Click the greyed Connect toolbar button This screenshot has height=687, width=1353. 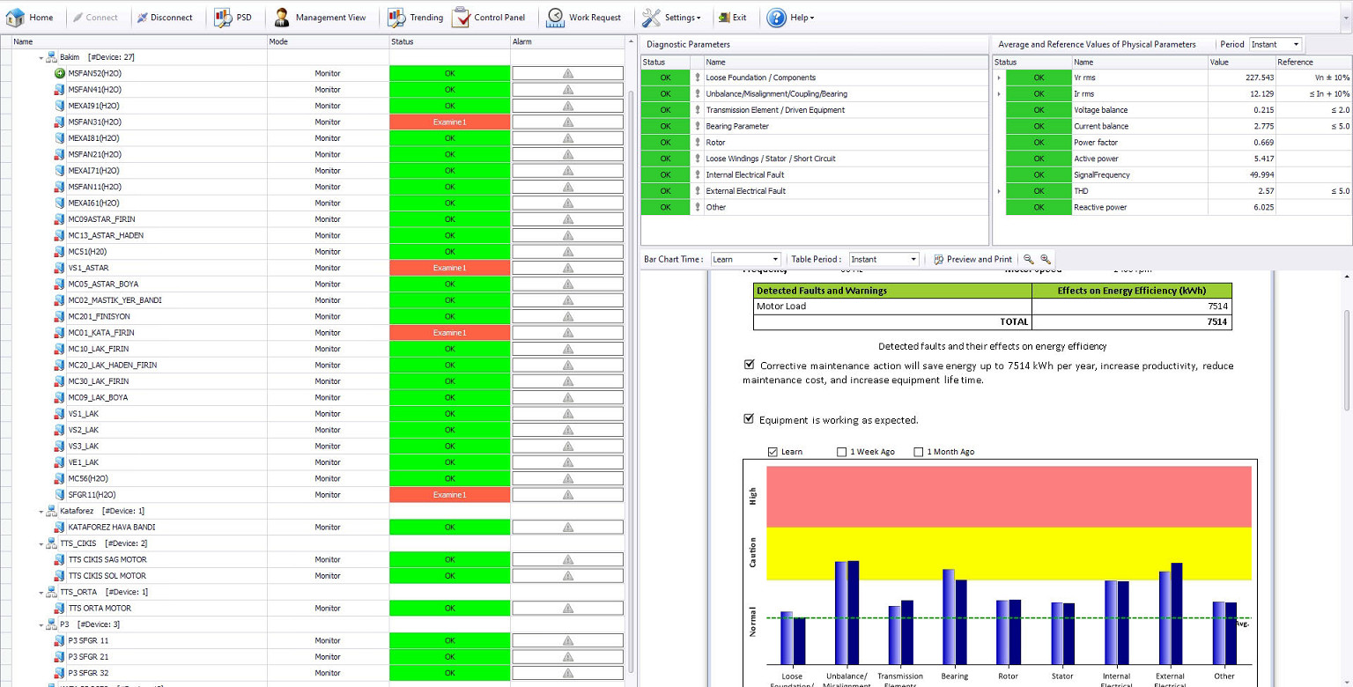(x=94, y=17)
